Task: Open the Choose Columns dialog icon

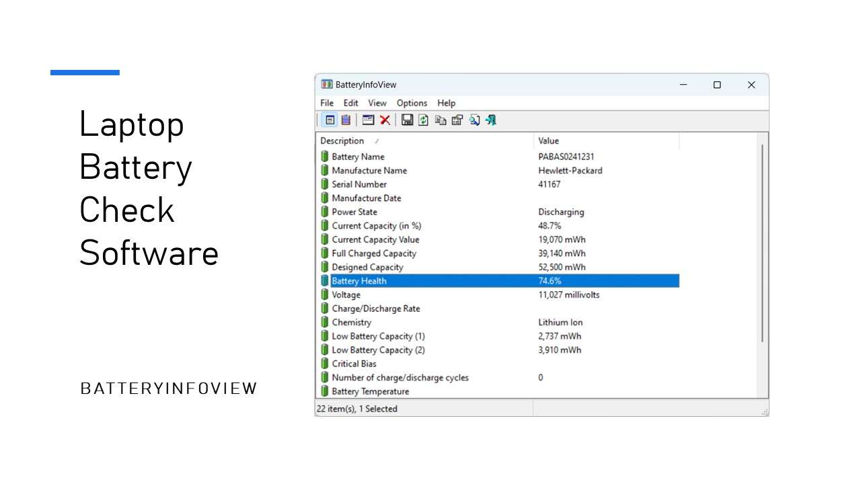Action: pyautogui.click(x=368, y=120)
